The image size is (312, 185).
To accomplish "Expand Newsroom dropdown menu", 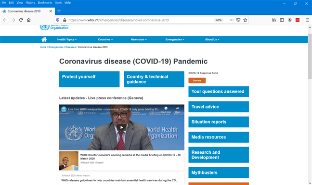I will [139, 39].
